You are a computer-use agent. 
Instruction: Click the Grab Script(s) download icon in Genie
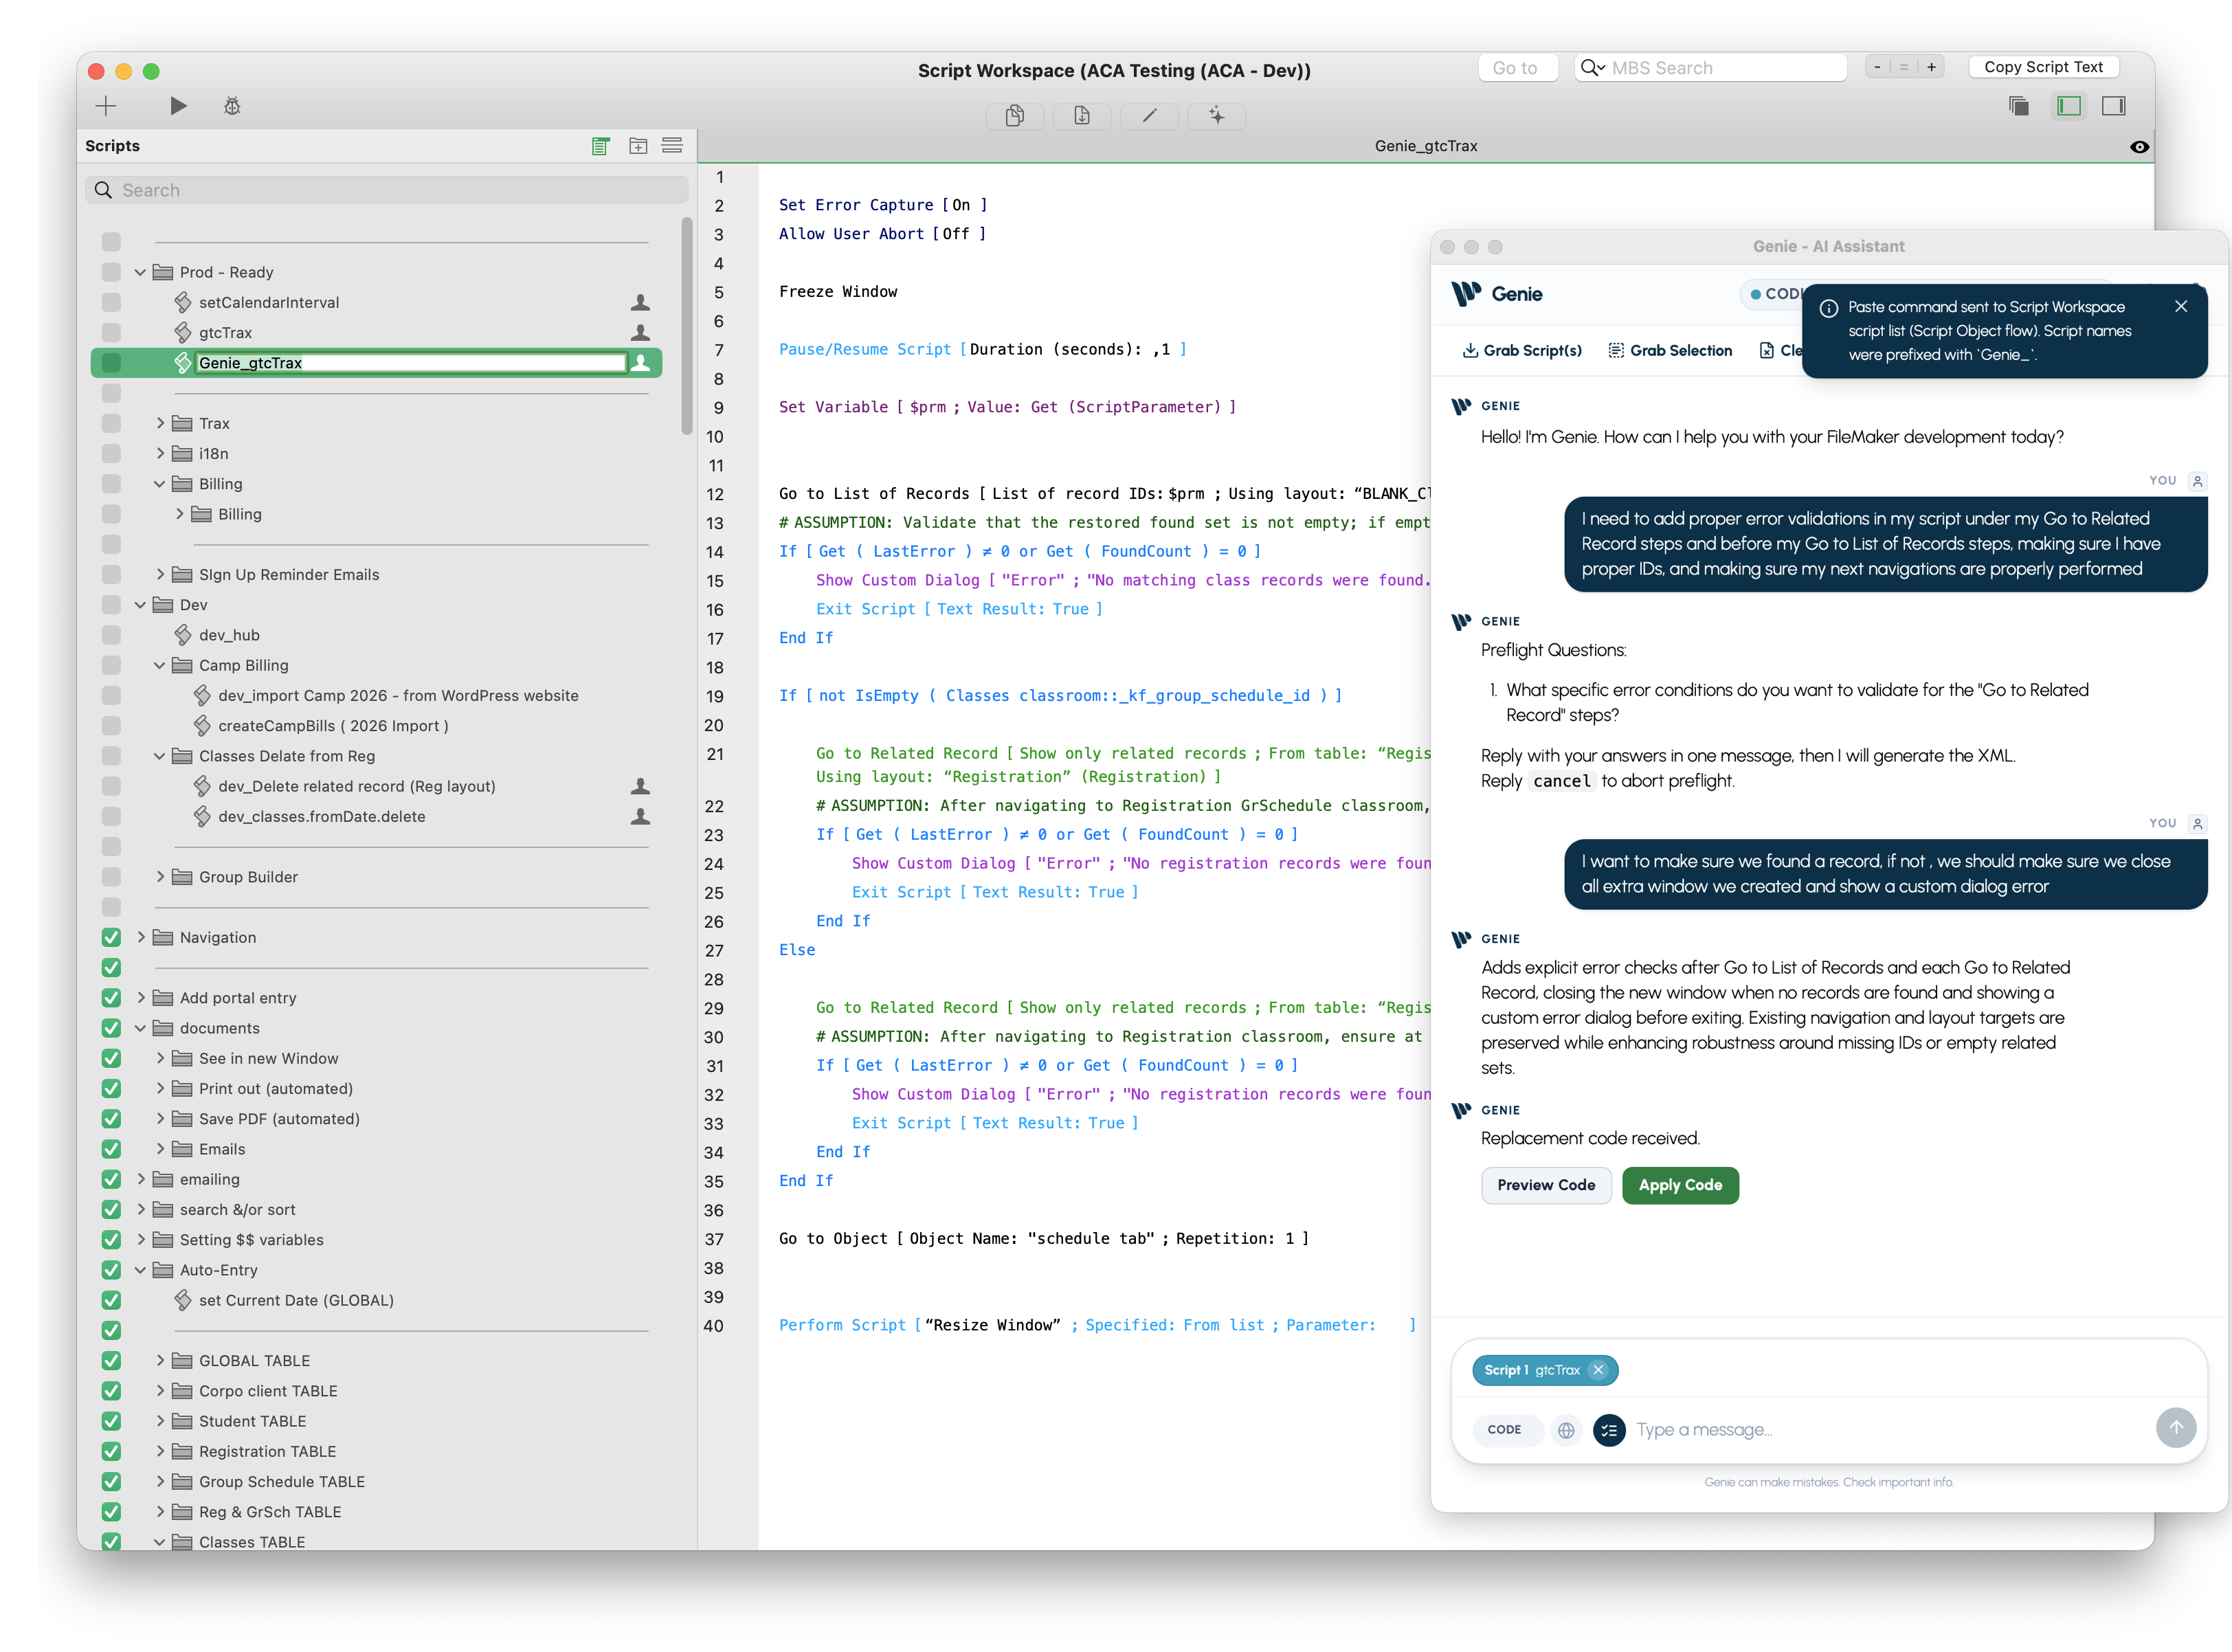point(1470,350)
